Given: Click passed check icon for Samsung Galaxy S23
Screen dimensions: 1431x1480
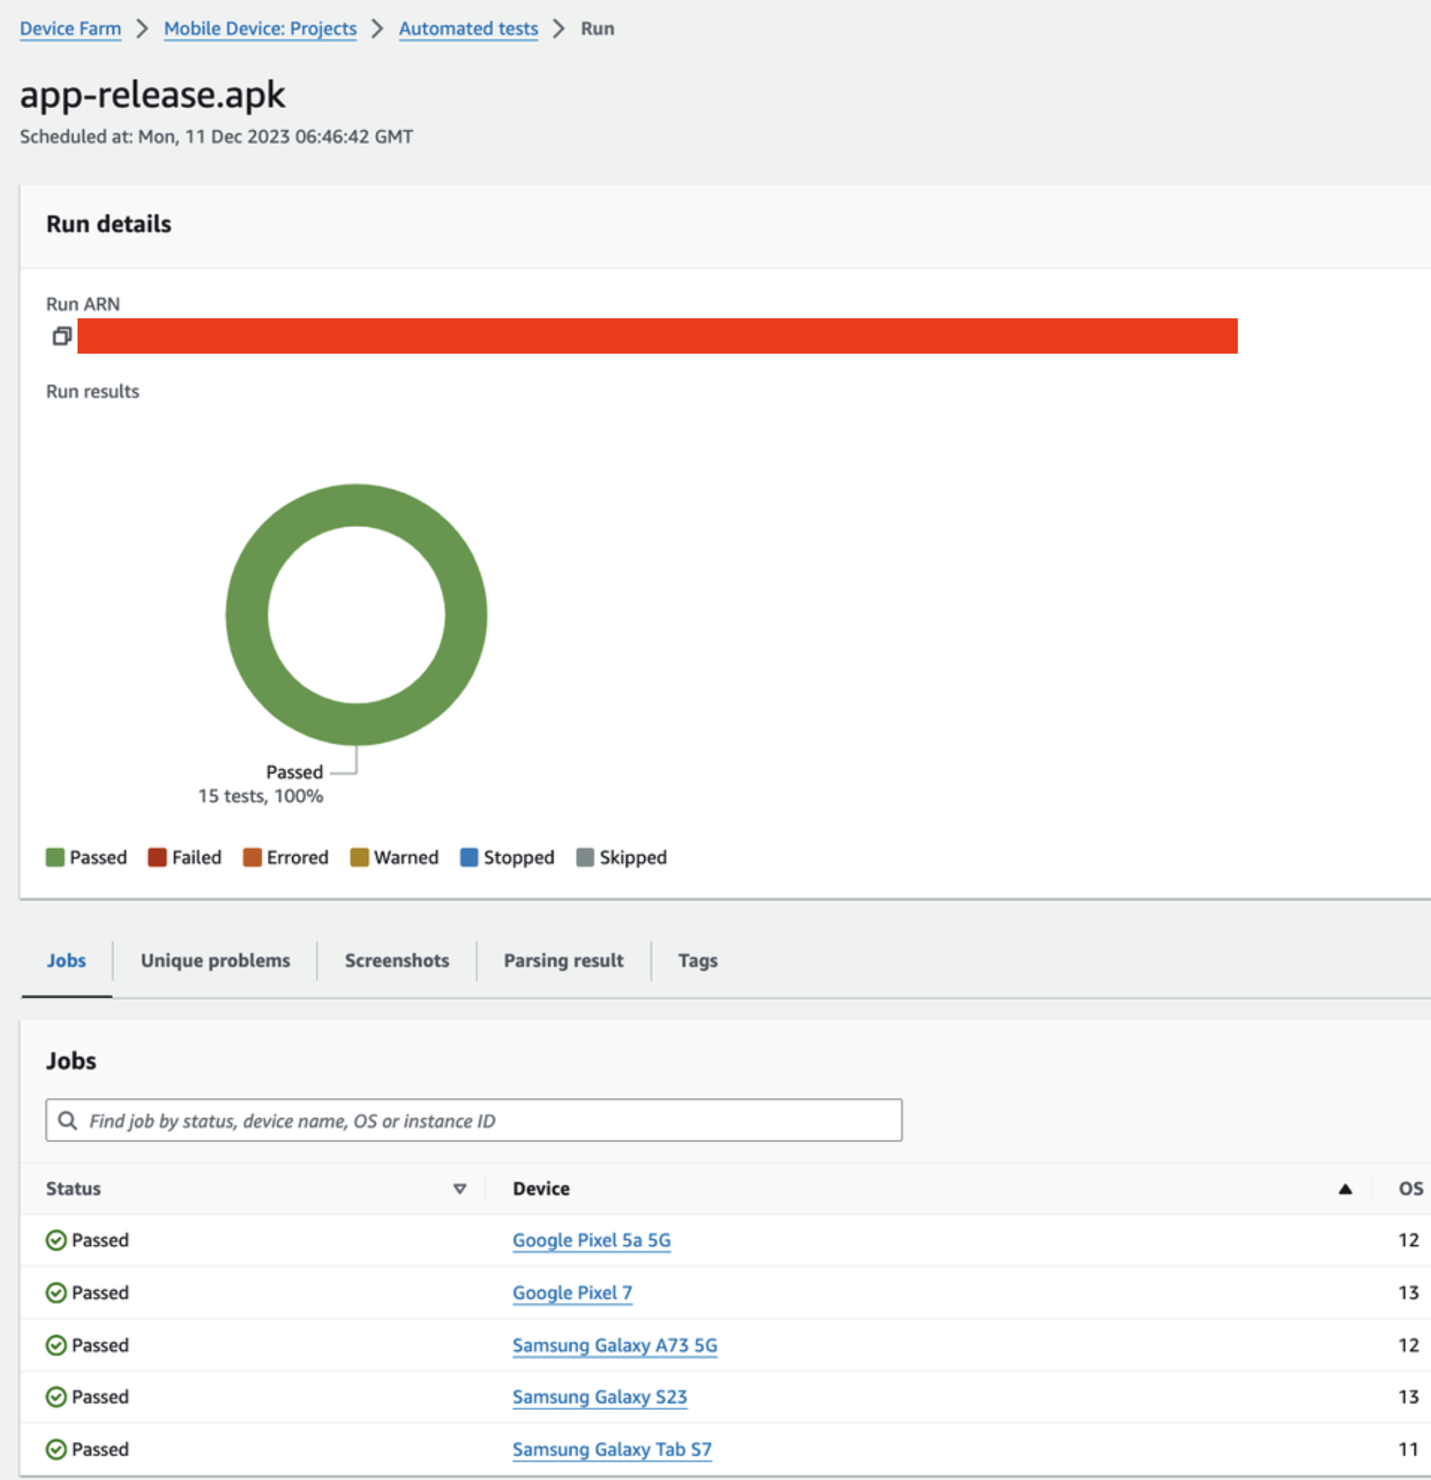Looking at the screenshot, I should (56, 1397).
